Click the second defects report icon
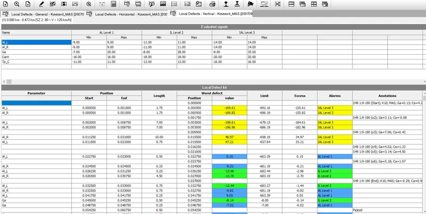 138,4
